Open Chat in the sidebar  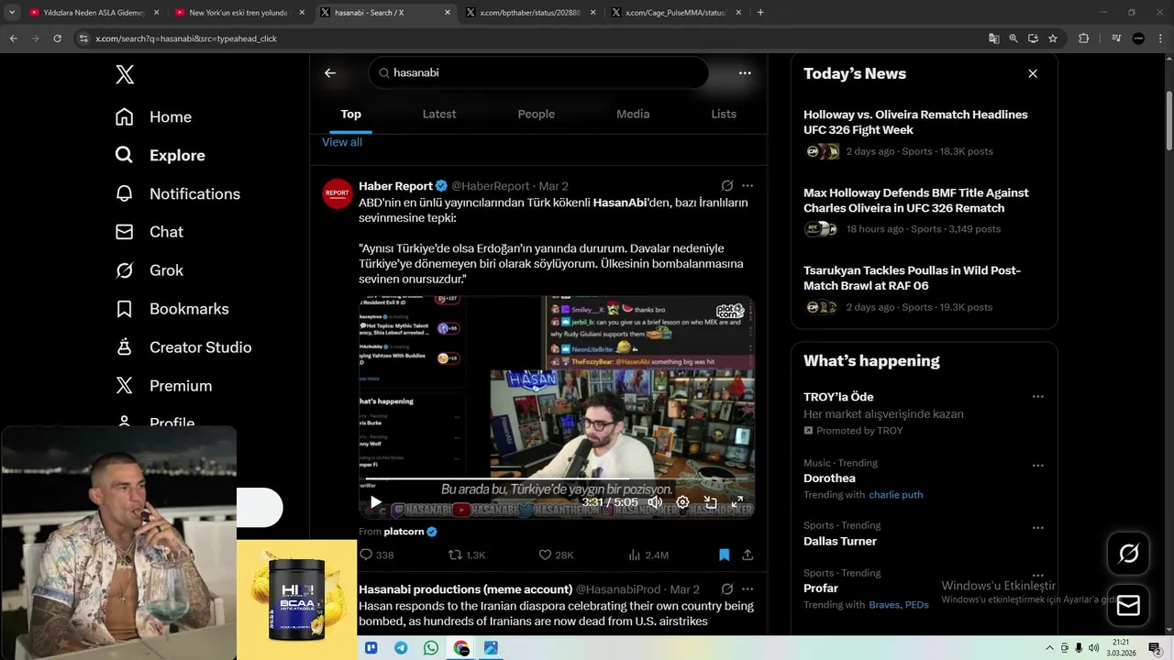tap(149, 233)
